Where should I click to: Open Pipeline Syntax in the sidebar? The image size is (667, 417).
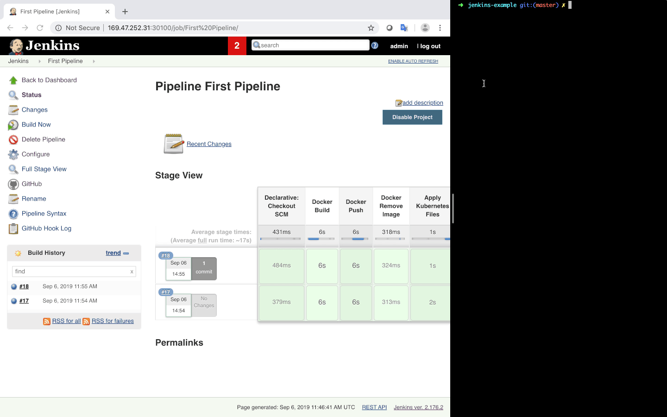pos(44,214)
